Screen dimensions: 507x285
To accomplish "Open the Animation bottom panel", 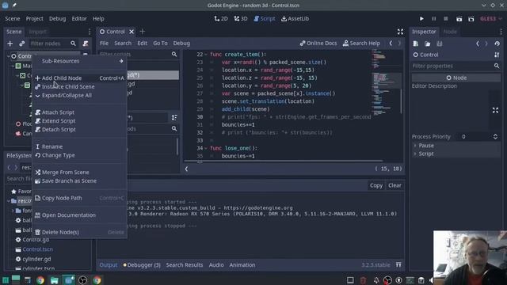I will 242,265.
